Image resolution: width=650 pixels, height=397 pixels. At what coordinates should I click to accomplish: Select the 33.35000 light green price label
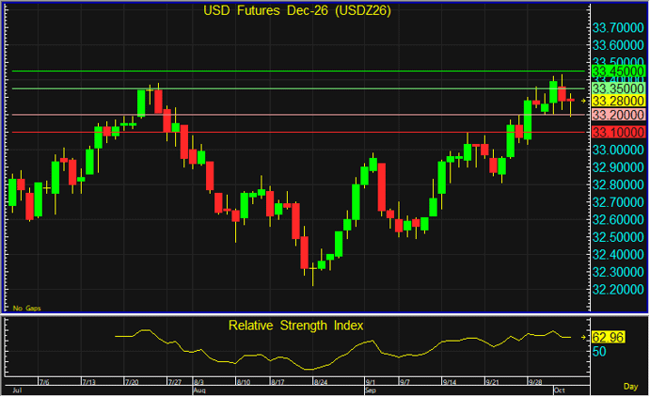pyautogui.click(x=618, y=88)
